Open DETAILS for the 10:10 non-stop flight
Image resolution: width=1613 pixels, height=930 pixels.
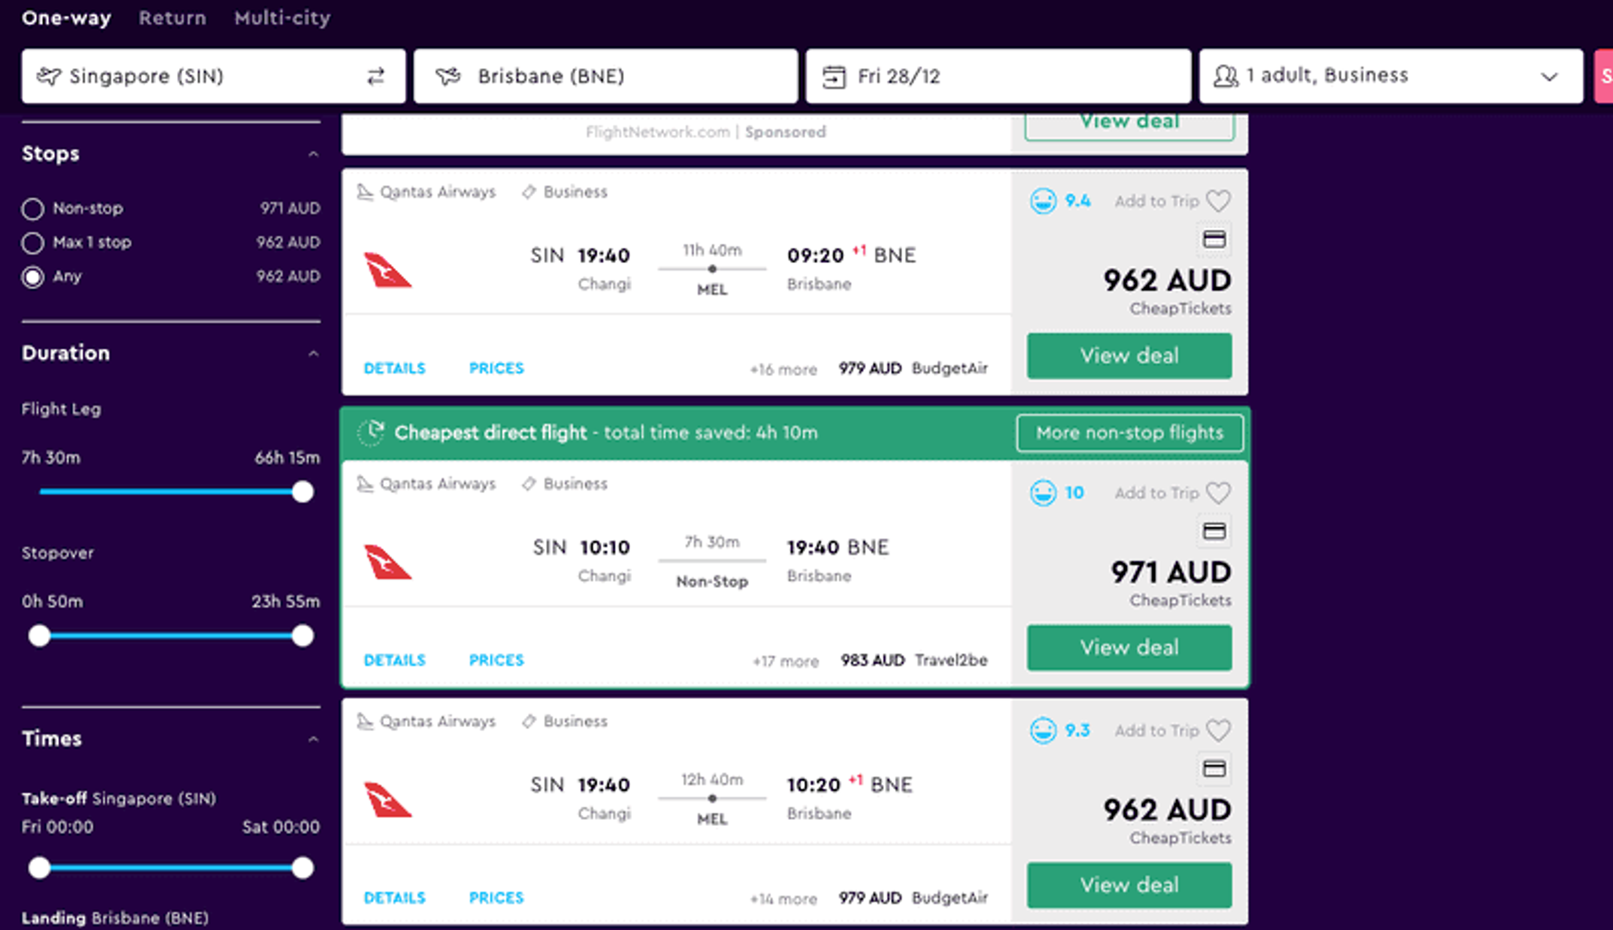(x=394, y=661)
